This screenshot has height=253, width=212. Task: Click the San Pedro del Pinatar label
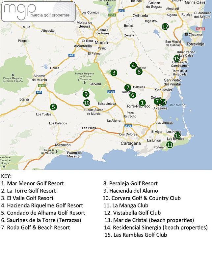click(x=172, y=82)
